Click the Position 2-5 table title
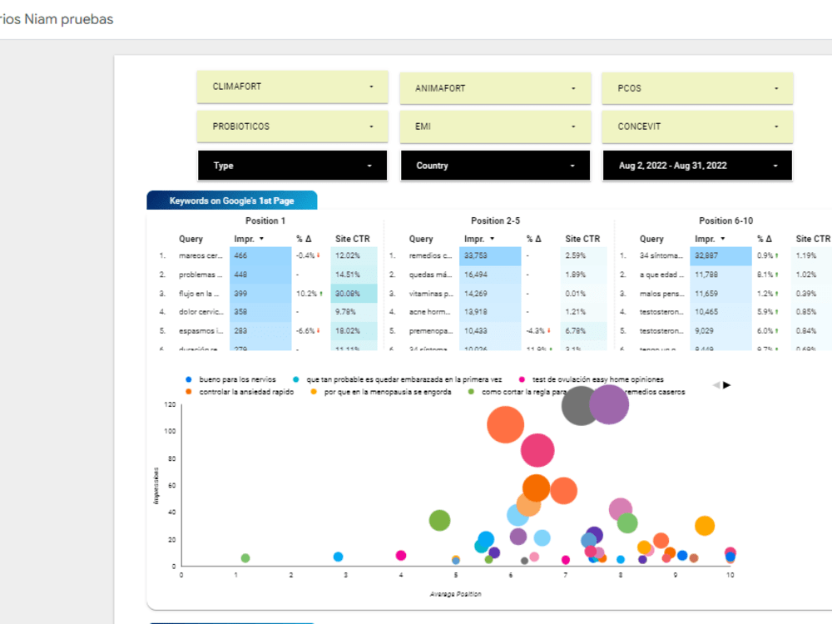The width and height of the screenshot is (832, 624). [x=495, y=220]
